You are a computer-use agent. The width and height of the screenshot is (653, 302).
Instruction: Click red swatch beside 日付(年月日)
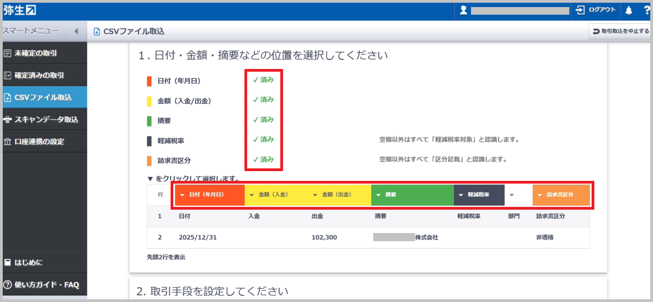pyautogui.click(x=149, y=81)
